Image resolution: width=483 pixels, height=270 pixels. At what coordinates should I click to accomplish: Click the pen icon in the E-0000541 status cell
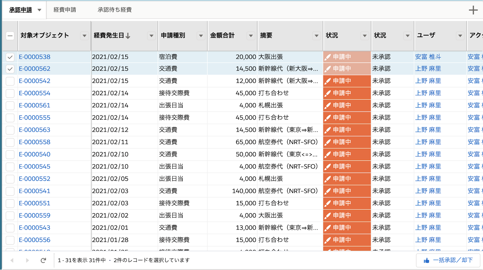[328, 191]
